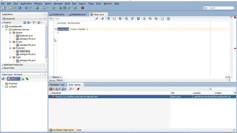The width and height of the screenshot is (237, 133).
Task: Click the green Run play icon
Action: [75, 8]
